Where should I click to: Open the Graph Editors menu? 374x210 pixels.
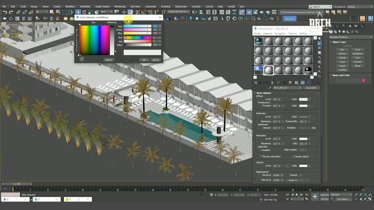(x=103, y=6)
